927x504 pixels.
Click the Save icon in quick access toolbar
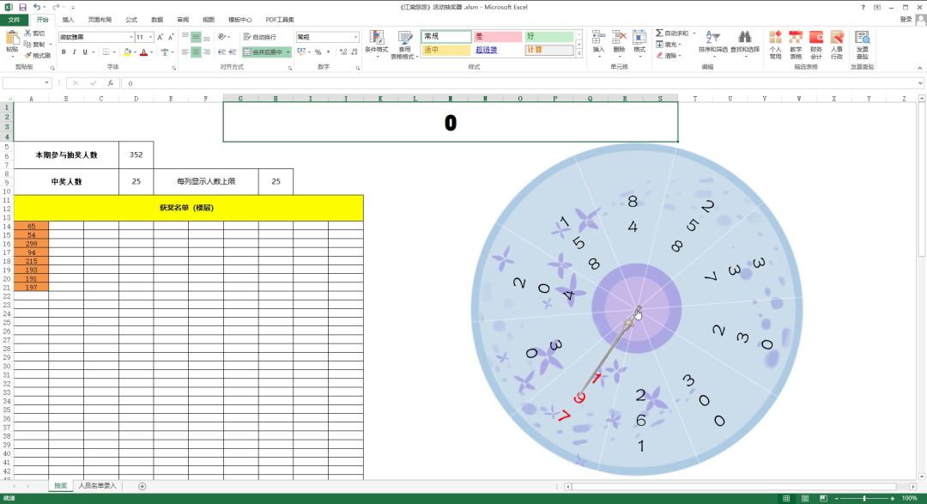point(22,7)
